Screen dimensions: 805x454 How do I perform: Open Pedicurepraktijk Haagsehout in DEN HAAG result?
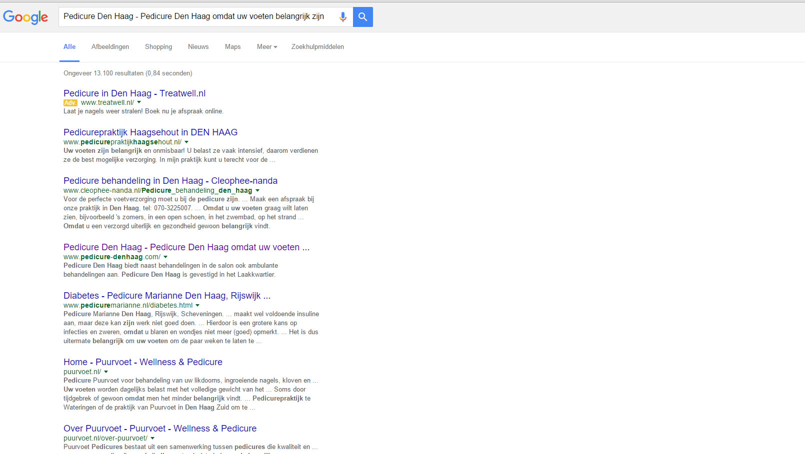(x=150, y=132)
